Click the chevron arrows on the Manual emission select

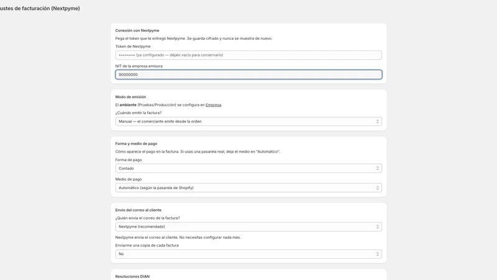377,121
